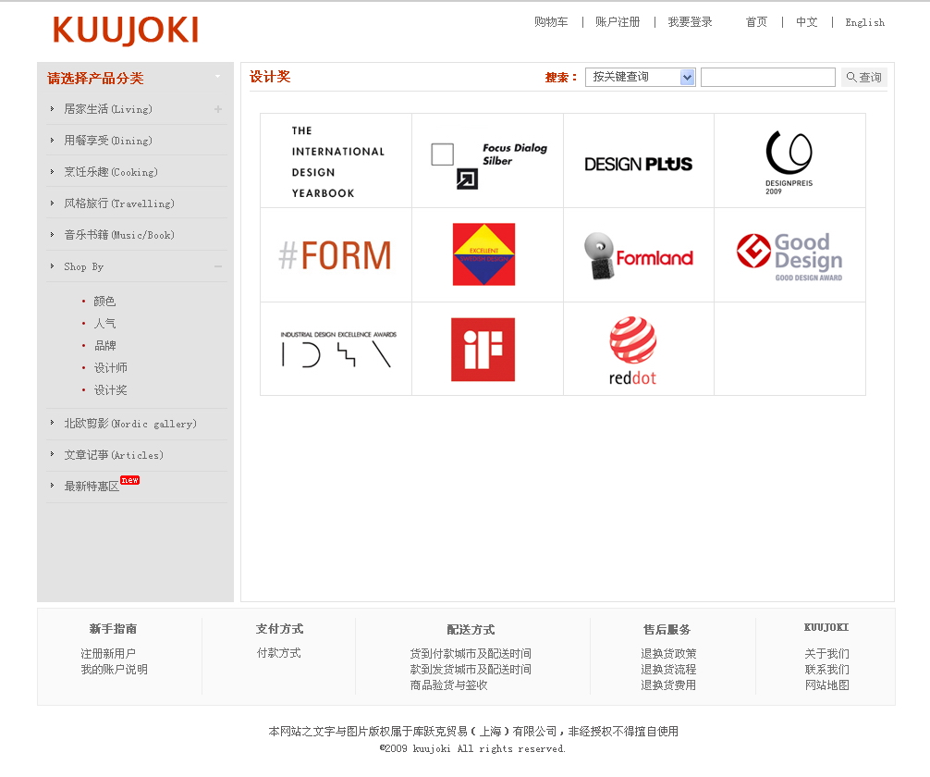
Task: Select the #FORM award logo
Action: [335, 255]
